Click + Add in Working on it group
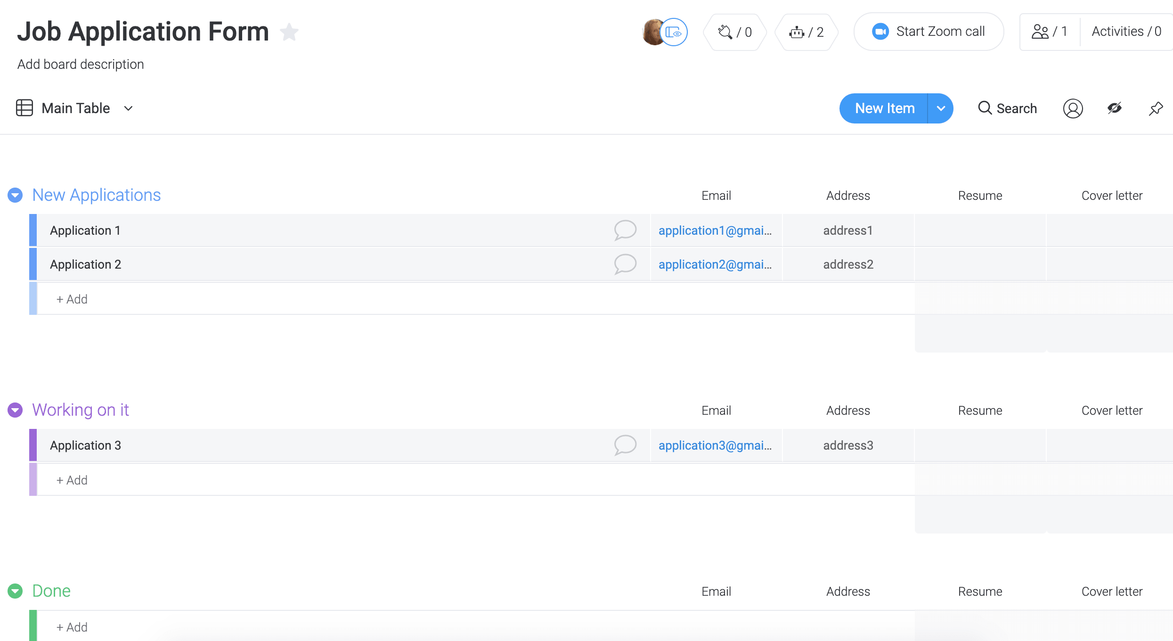The height and width of the screenshot is (641, 1173). click(x=72, y=480)
